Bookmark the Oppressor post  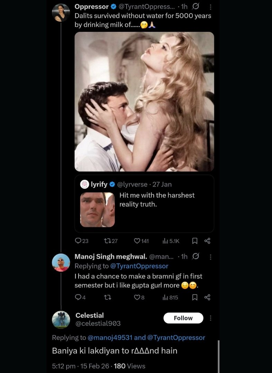click(x=195, y=241)
